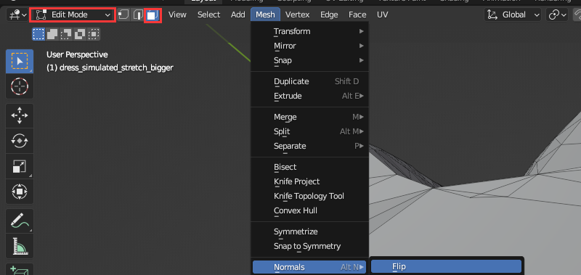Select the Scale tool
Image resolution: width=581 pixels, height=275 pixels.
tap(20, 166)
